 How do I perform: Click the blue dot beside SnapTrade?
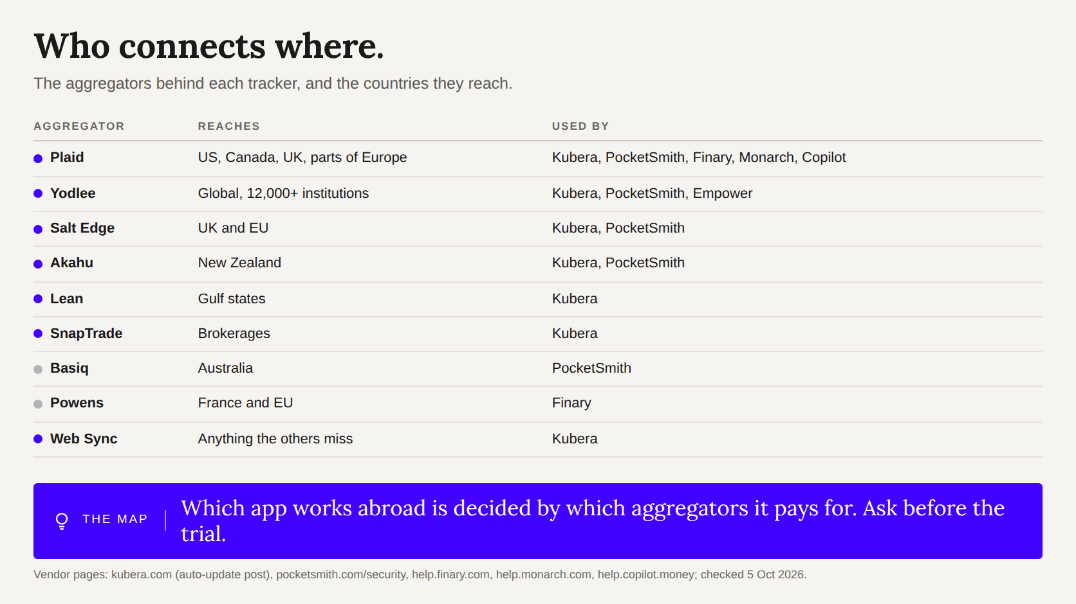38,333
